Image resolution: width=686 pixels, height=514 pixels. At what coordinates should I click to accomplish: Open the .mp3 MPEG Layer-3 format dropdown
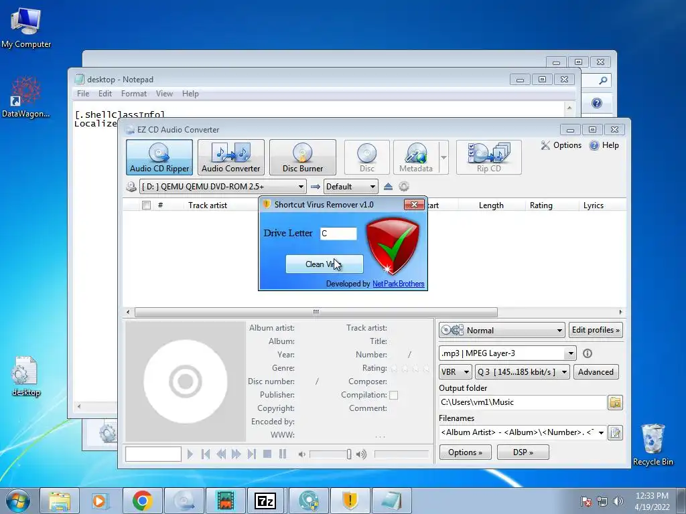(x=508, y=353)
